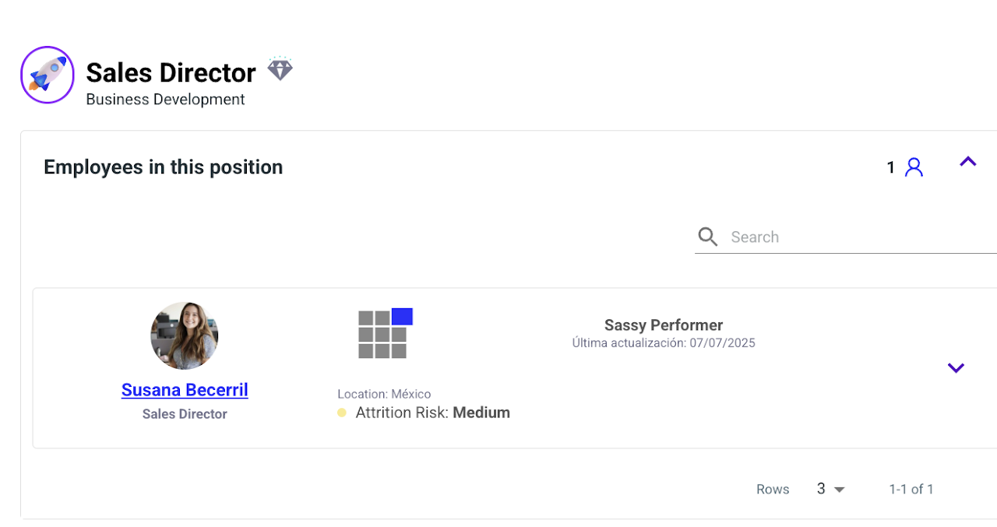
Task: Click the diamond icon beside Sales Director
Action: tap(280, 69)
